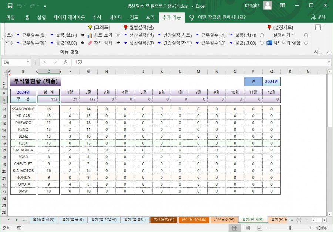Click the Redo arrow icon
The height and width of the screenshot is (232, 333).
point(32,6)
